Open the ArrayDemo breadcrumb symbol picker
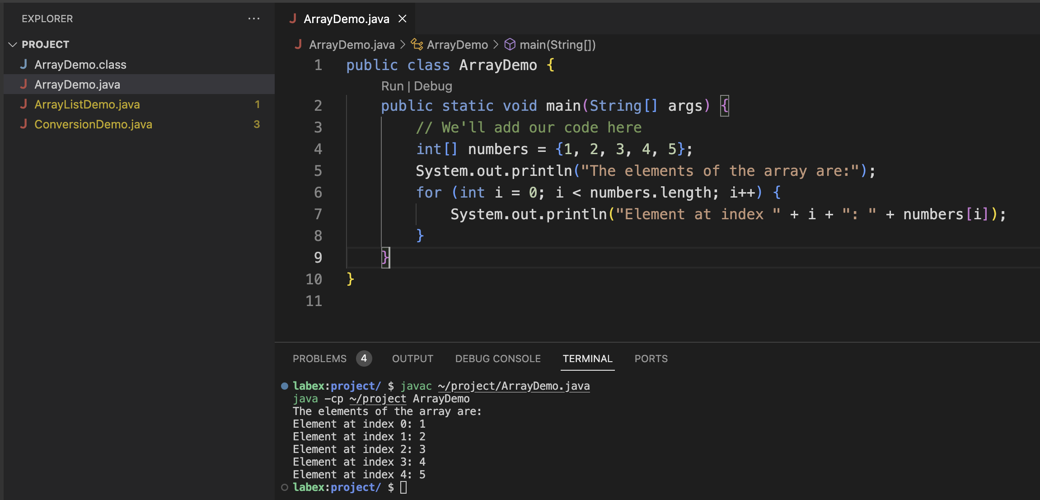The width and height of the screenshot is (1040, 500). click(457, 44)
